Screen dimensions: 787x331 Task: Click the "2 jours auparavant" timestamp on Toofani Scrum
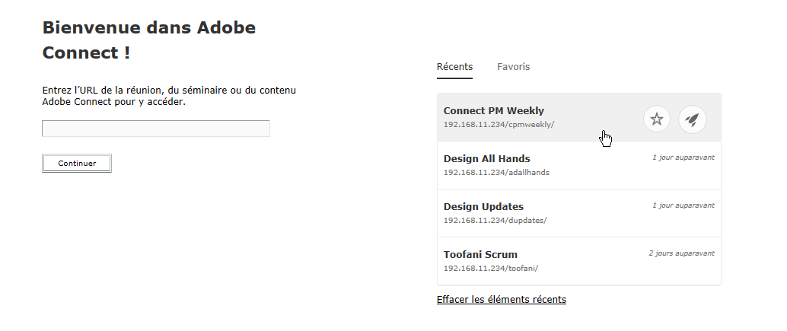coord(680,253)
